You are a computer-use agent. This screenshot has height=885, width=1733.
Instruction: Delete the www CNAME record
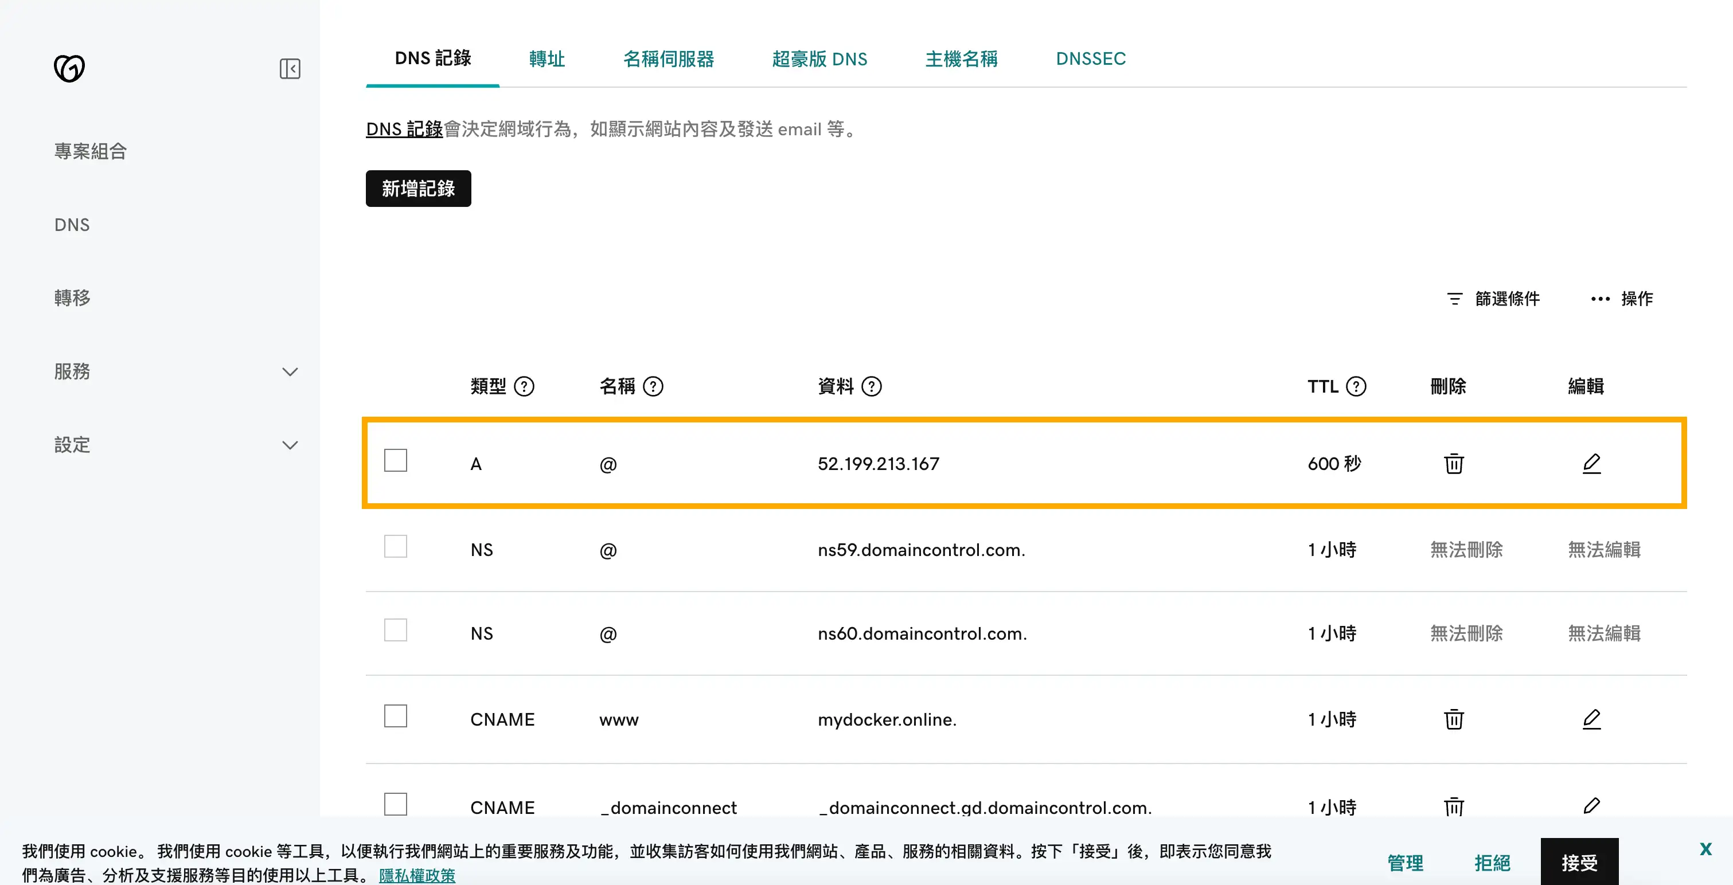pos(1453,719)
